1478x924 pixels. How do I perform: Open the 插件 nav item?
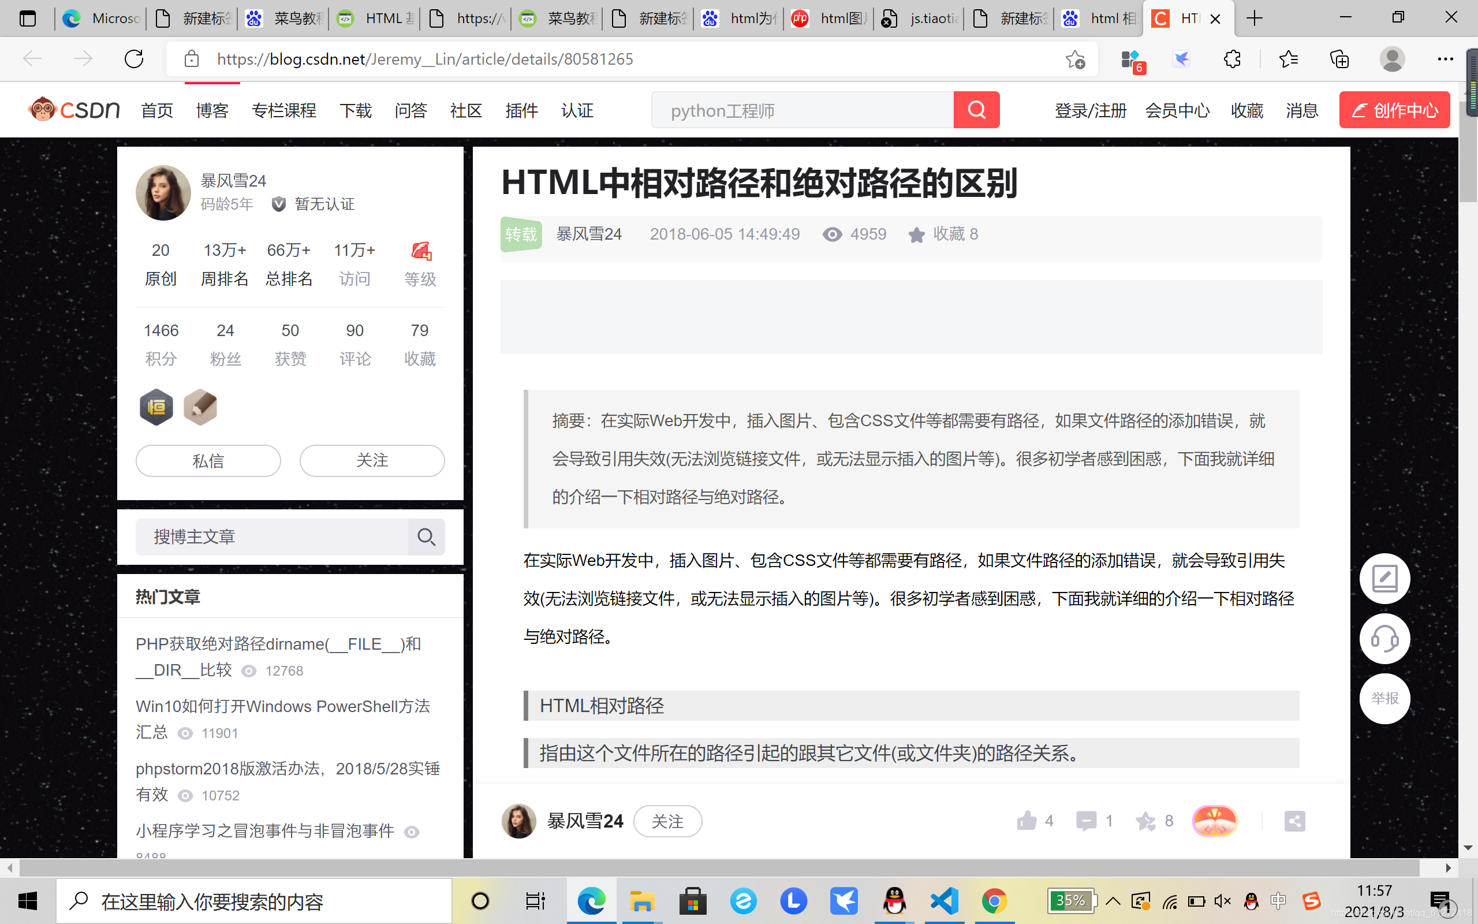pos(521,111)
